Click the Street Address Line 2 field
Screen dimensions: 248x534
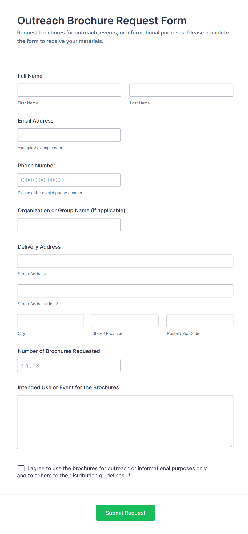click(125, 291)
